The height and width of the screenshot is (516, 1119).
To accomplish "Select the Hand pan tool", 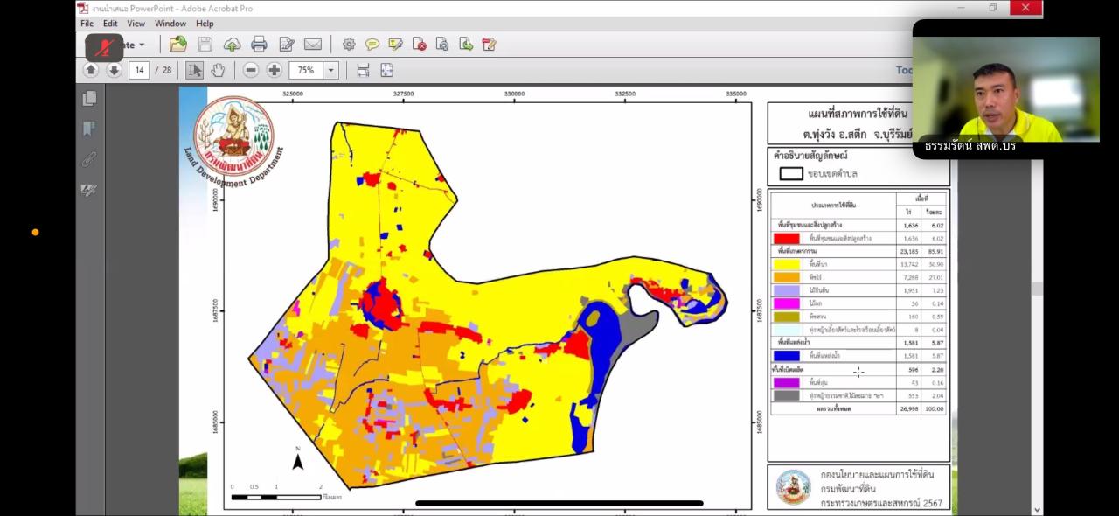I will [x=218, y=70].
